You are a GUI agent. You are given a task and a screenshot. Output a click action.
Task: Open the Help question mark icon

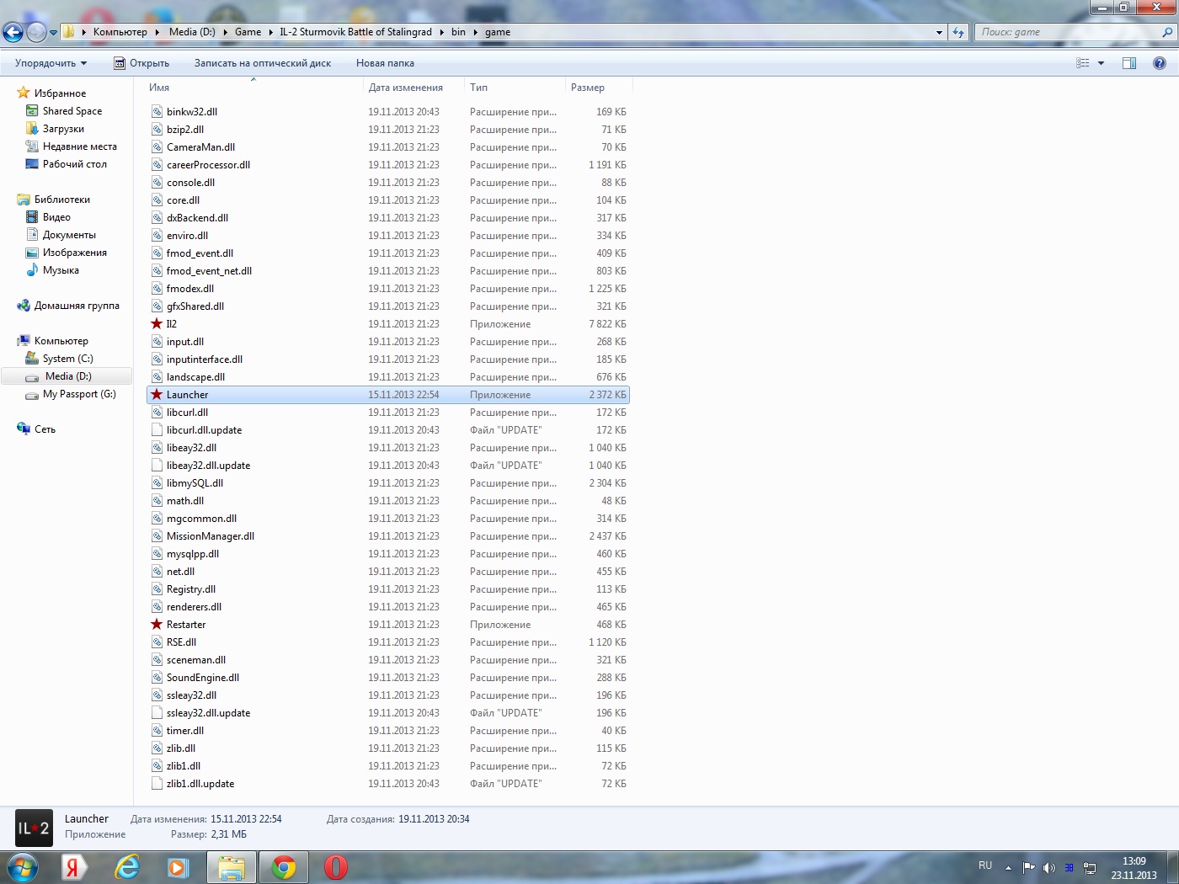point(1160,63)
